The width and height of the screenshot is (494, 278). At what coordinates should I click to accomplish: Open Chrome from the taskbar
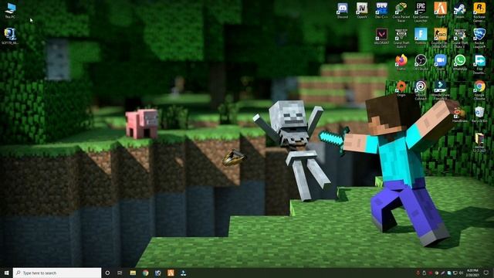point(146,273)
